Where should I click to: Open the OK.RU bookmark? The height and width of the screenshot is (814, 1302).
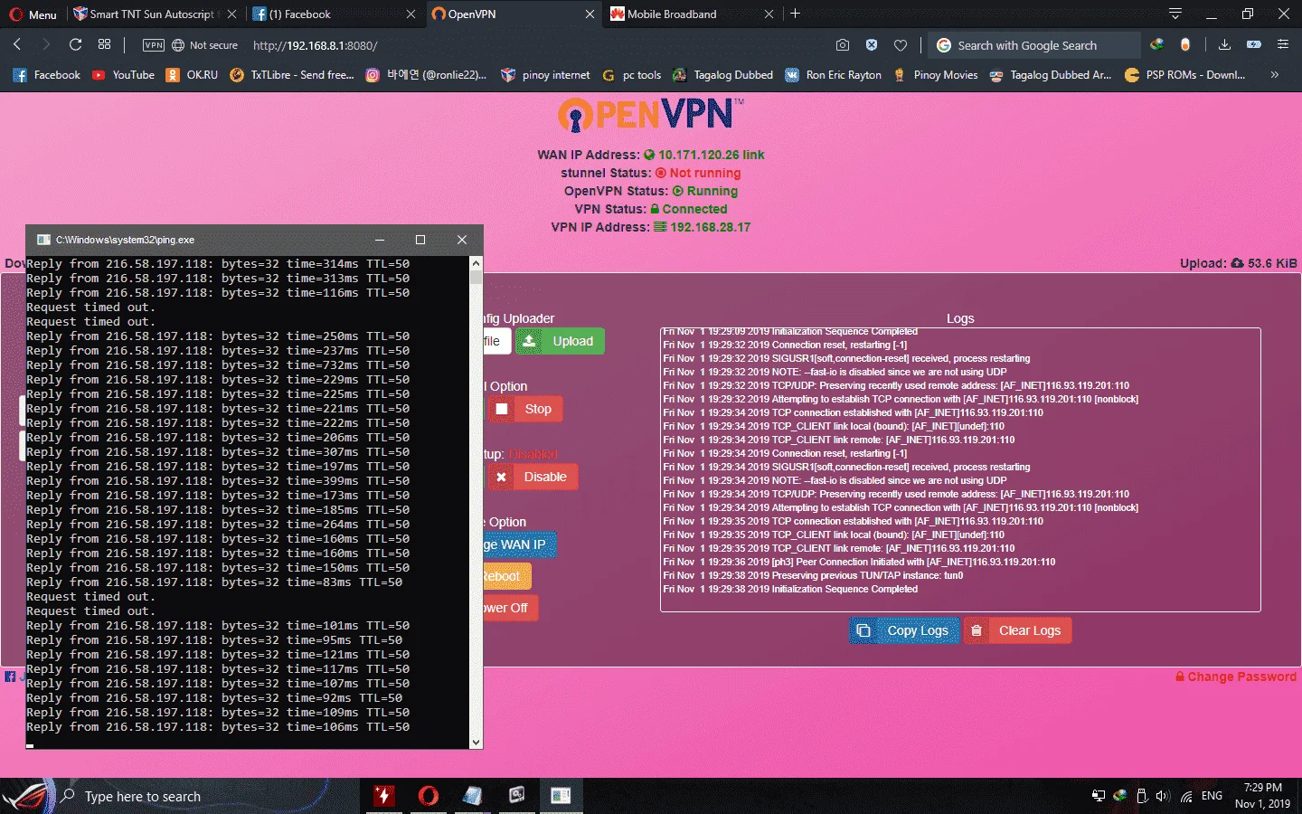click(192, 75)
